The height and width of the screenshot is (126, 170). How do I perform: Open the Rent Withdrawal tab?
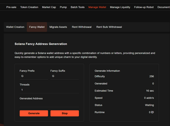tap(82, 27)
